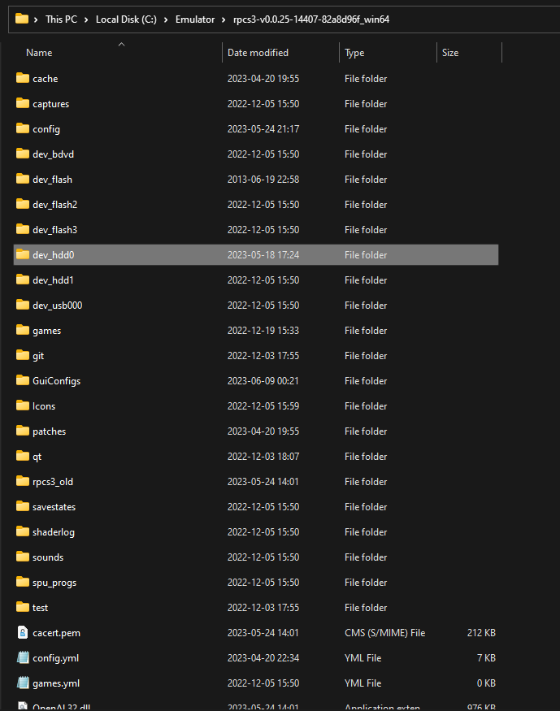Screen dimensions: 560x711
Task: Click the rpcs3_old folder icon
Action: [x=22, y=481]
